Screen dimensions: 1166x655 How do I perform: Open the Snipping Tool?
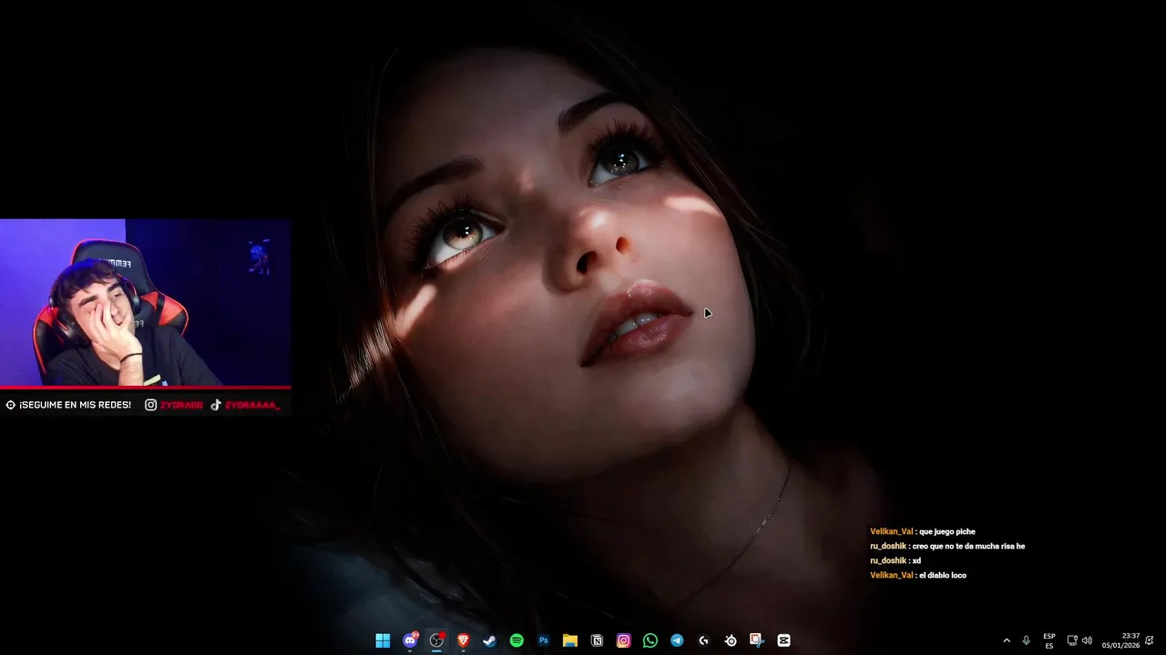point(757,640)
